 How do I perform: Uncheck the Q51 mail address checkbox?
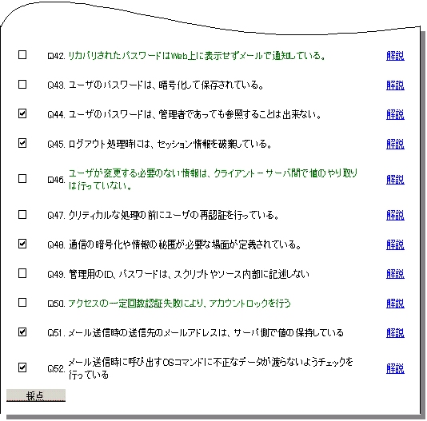(22, 332)
